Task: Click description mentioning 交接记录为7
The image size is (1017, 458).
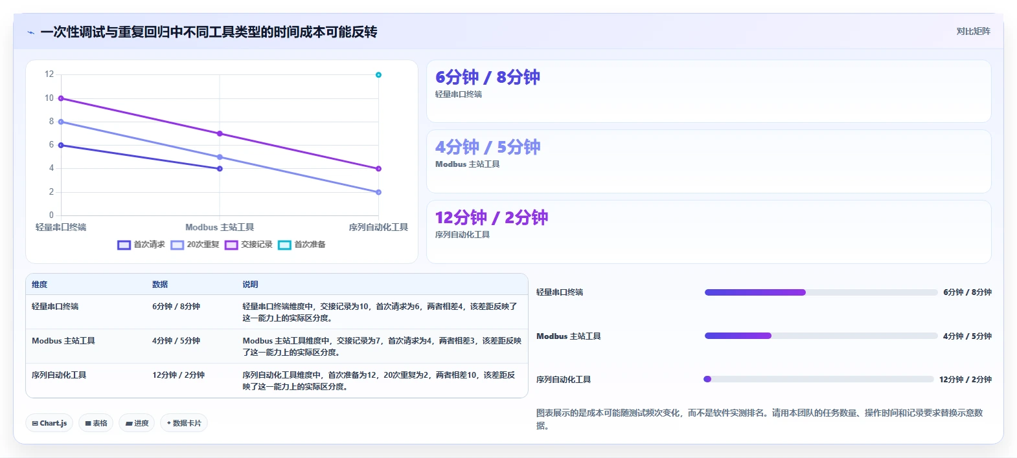Action: [x=382, y=347]
